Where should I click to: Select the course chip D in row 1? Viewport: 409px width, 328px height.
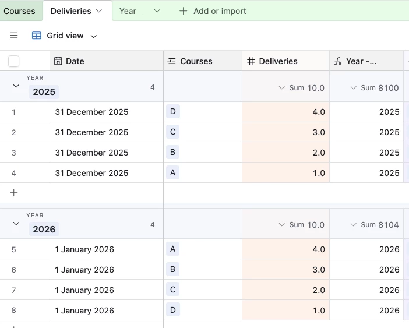click(x=172, y=111)
